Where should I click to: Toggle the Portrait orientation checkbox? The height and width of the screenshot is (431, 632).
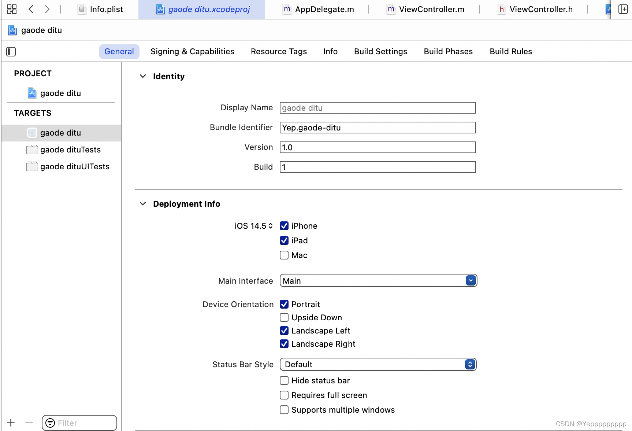[284, 304]
